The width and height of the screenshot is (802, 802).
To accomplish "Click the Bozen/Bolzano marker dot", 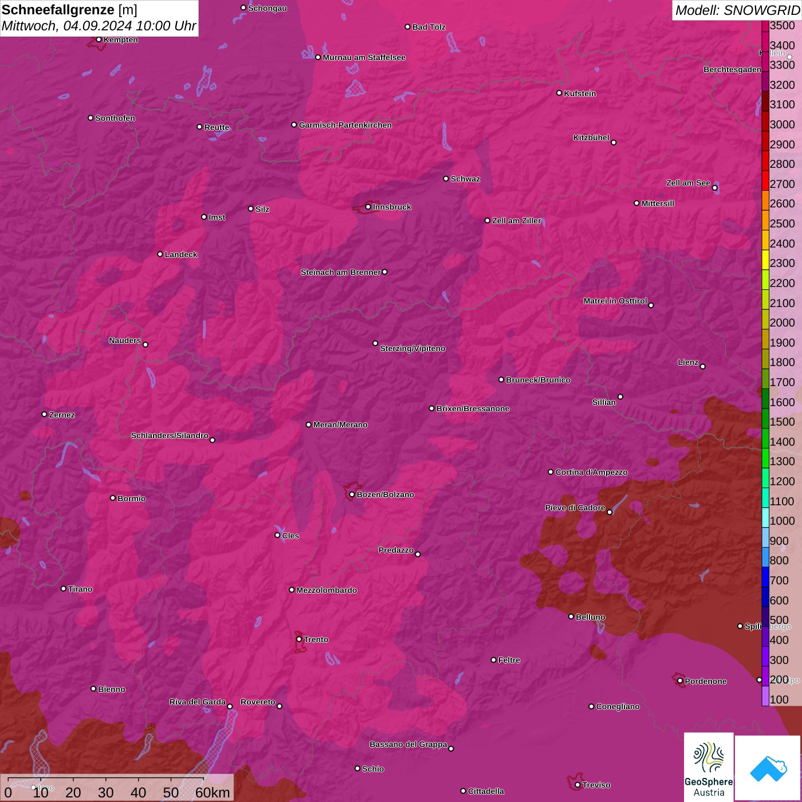I will pos(352,494).
